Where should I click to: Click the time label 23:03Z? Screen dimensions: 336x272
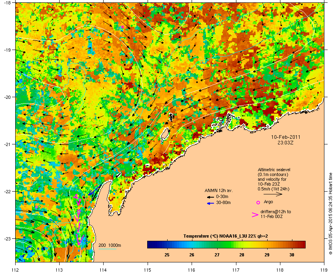(286, 143)
